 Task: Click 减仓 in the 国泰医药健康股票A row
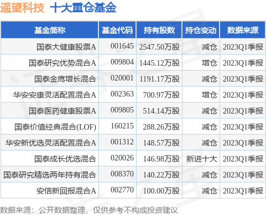pos(210,111)
